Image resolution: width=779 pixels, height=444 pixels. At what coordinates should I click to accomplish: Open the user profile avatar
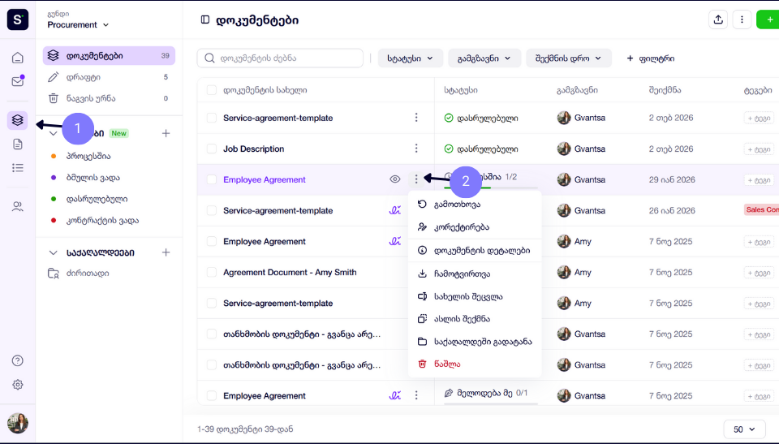tap(17, 423)
